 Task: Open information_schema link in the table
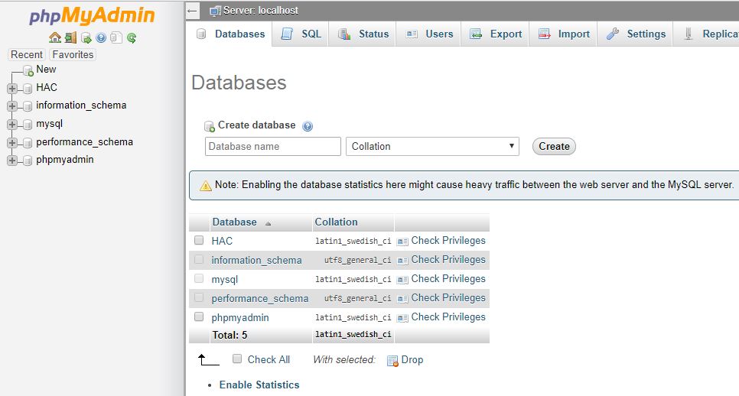(256, 261)
